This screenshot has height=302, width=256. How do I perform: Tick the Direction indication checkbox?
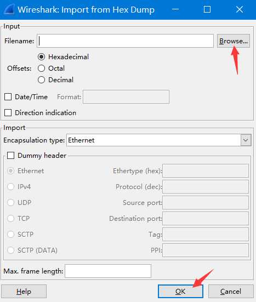(x=8, y=113)
